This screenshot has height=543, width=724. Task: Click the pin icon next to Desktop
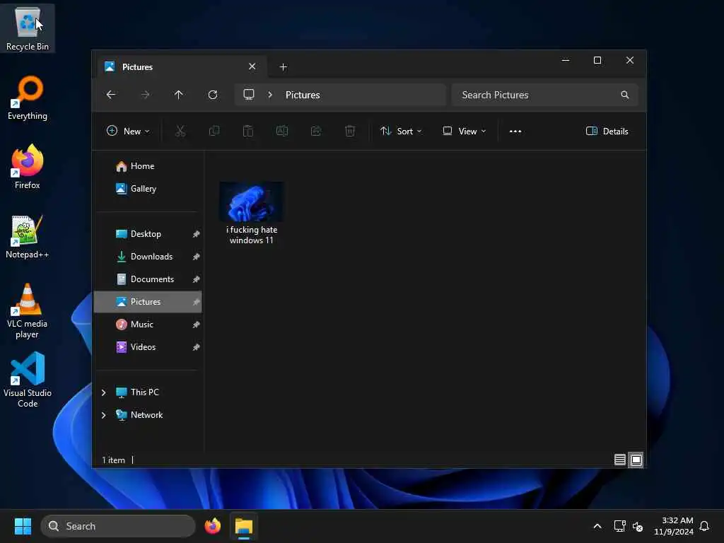pos(197,234)
